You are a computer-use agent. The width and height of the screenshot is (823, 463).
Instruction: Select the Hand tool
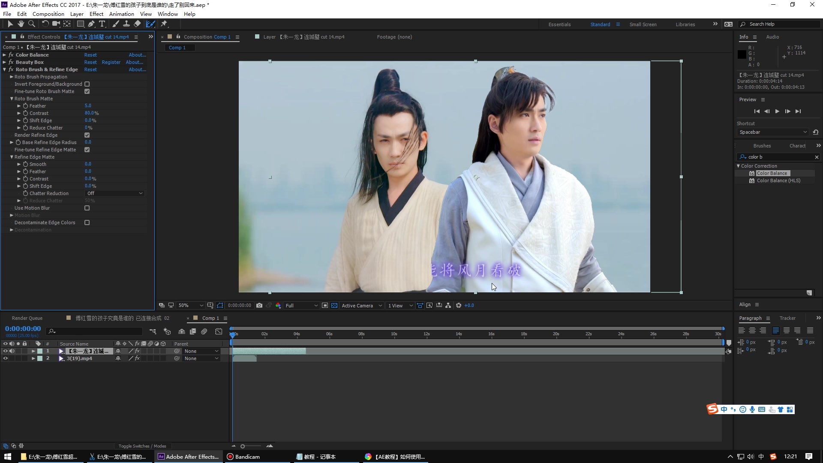point(21,24)
